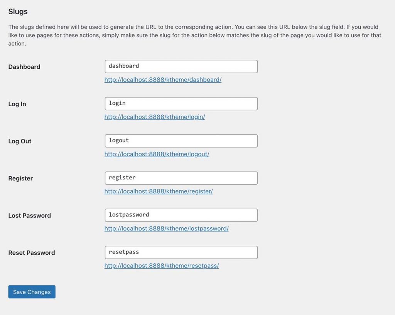395x315 pixels.
Task: Click the Dashboard field label
Action: pos(24,66)
